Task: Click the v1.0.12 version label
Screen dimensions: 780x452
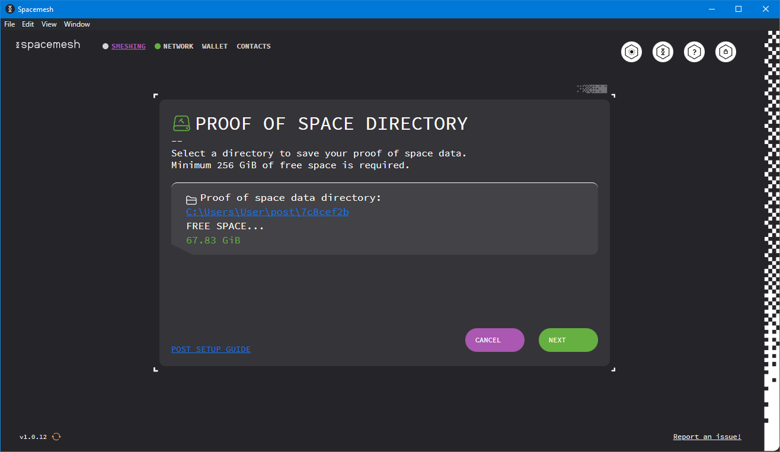Action: point(33,437)
